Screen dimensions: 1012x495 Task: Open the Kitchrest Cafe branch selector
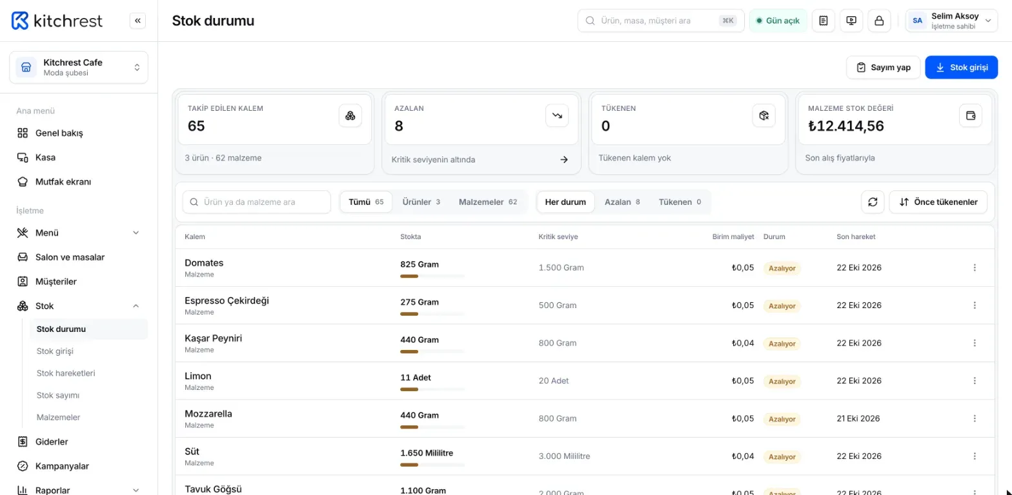click(x=79, y=68)
